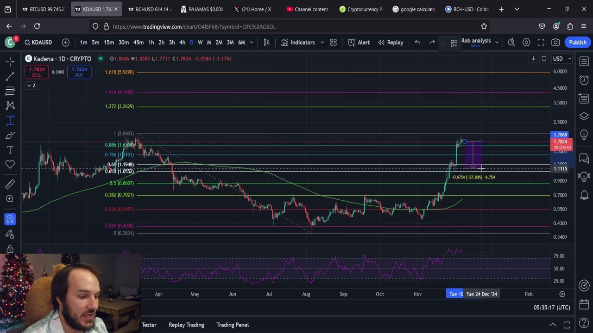Click the redo arrow
This screenshot has width=593, height=333.
pos(432,43)
